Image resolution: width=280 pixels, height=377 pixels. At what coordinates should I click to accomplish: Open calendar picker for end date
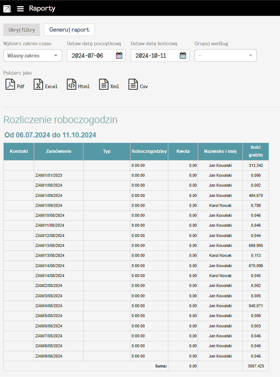183,55
